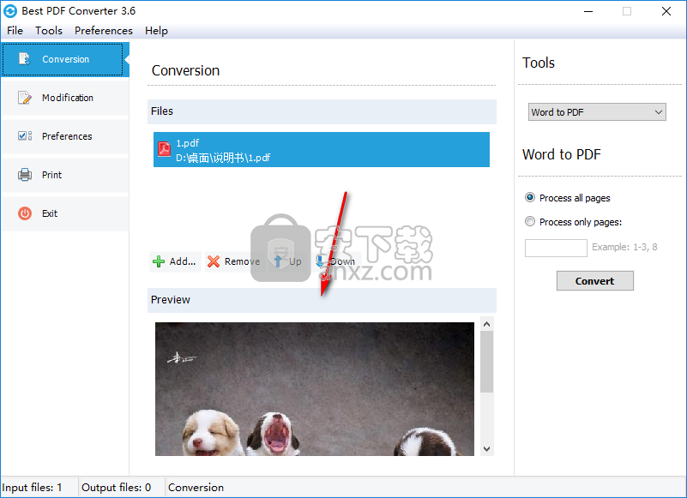Viewport: 687px width, 498px height.
Task: Click the Output files: 0 status text
Action: coord(116,488)
